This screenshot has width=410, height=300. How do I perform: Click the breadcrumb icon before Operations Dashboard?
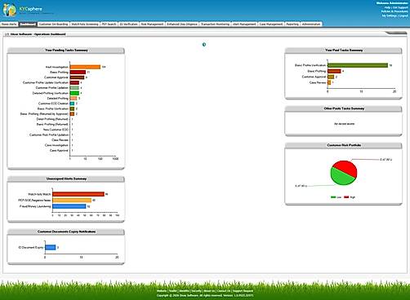[x=7, y=34]
